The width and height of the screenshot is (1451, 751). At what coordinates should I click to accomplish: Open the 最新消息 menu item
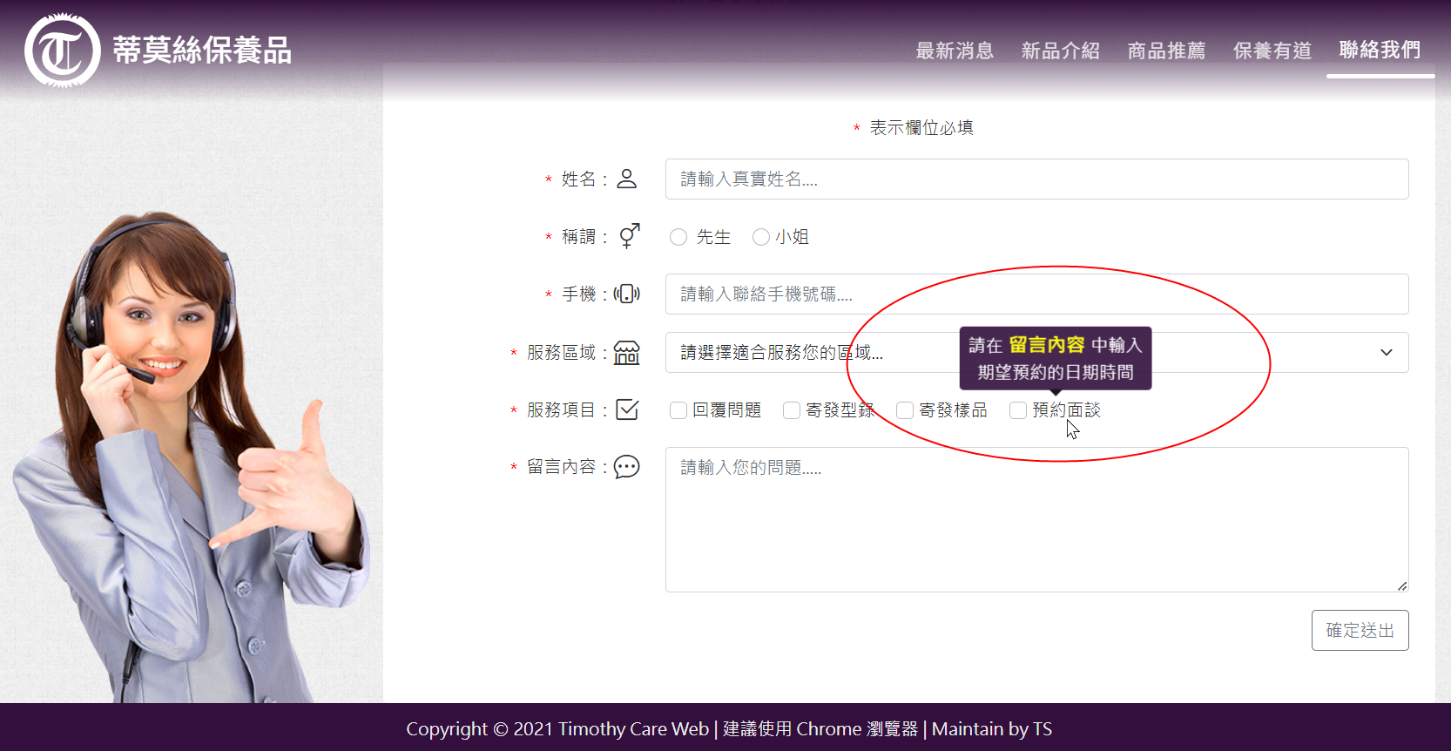[955, 51]
